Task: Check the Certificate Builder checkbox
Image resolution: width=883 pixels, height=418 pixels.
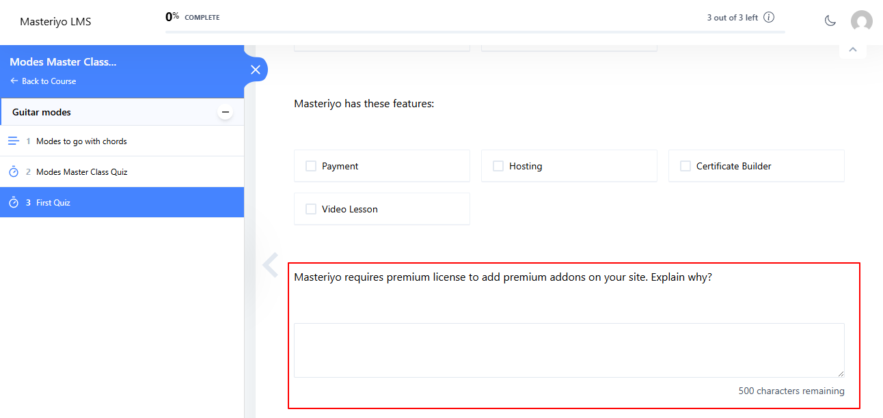Action: click(685, 166)
